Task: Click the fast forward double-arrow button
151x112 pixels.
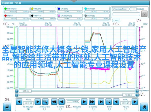Action: [x=92, y=102]
